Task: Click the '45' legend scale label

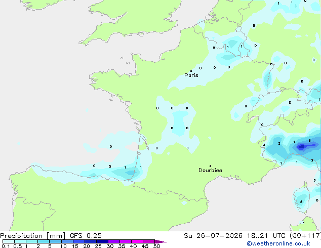Action: [x=145, y=246]
